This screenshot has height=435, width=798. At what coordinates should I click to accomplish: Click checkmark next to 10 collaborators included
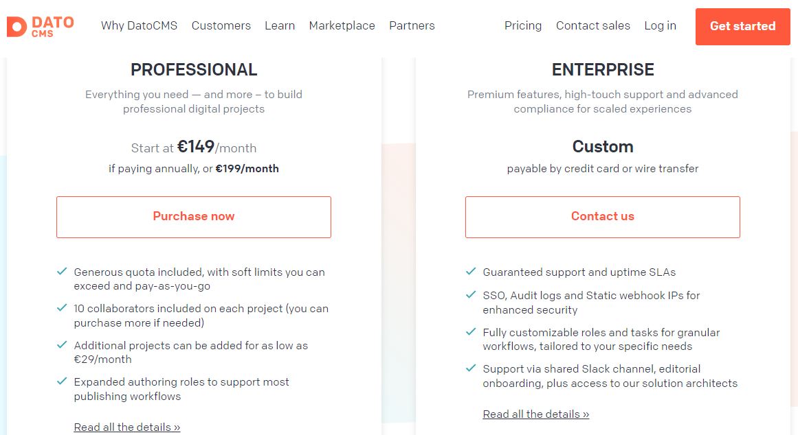click(x=62, y=308)
